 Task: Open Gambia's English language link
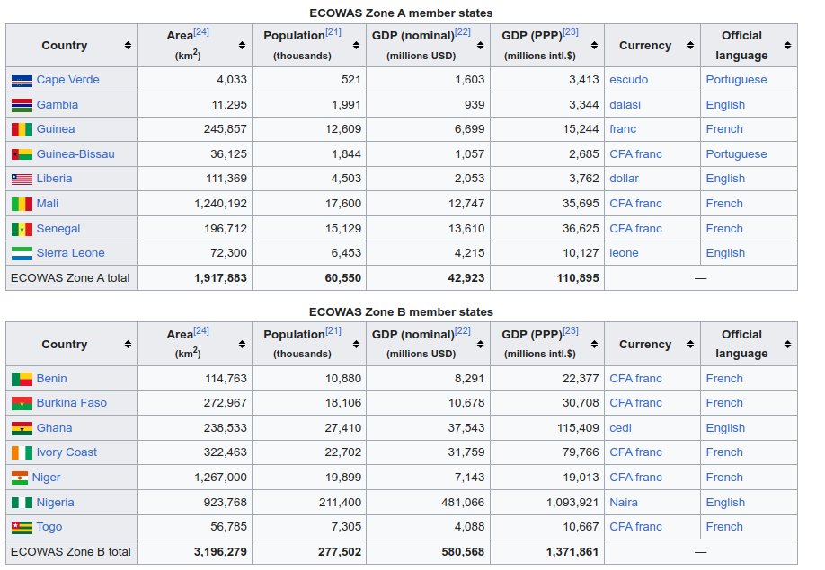click(725, 105)
